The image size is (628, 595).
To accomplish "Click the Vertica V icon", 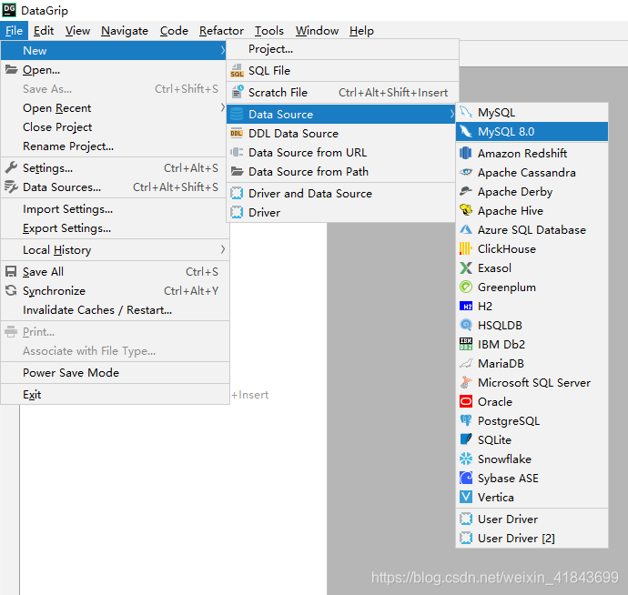I will coord(465,497).
